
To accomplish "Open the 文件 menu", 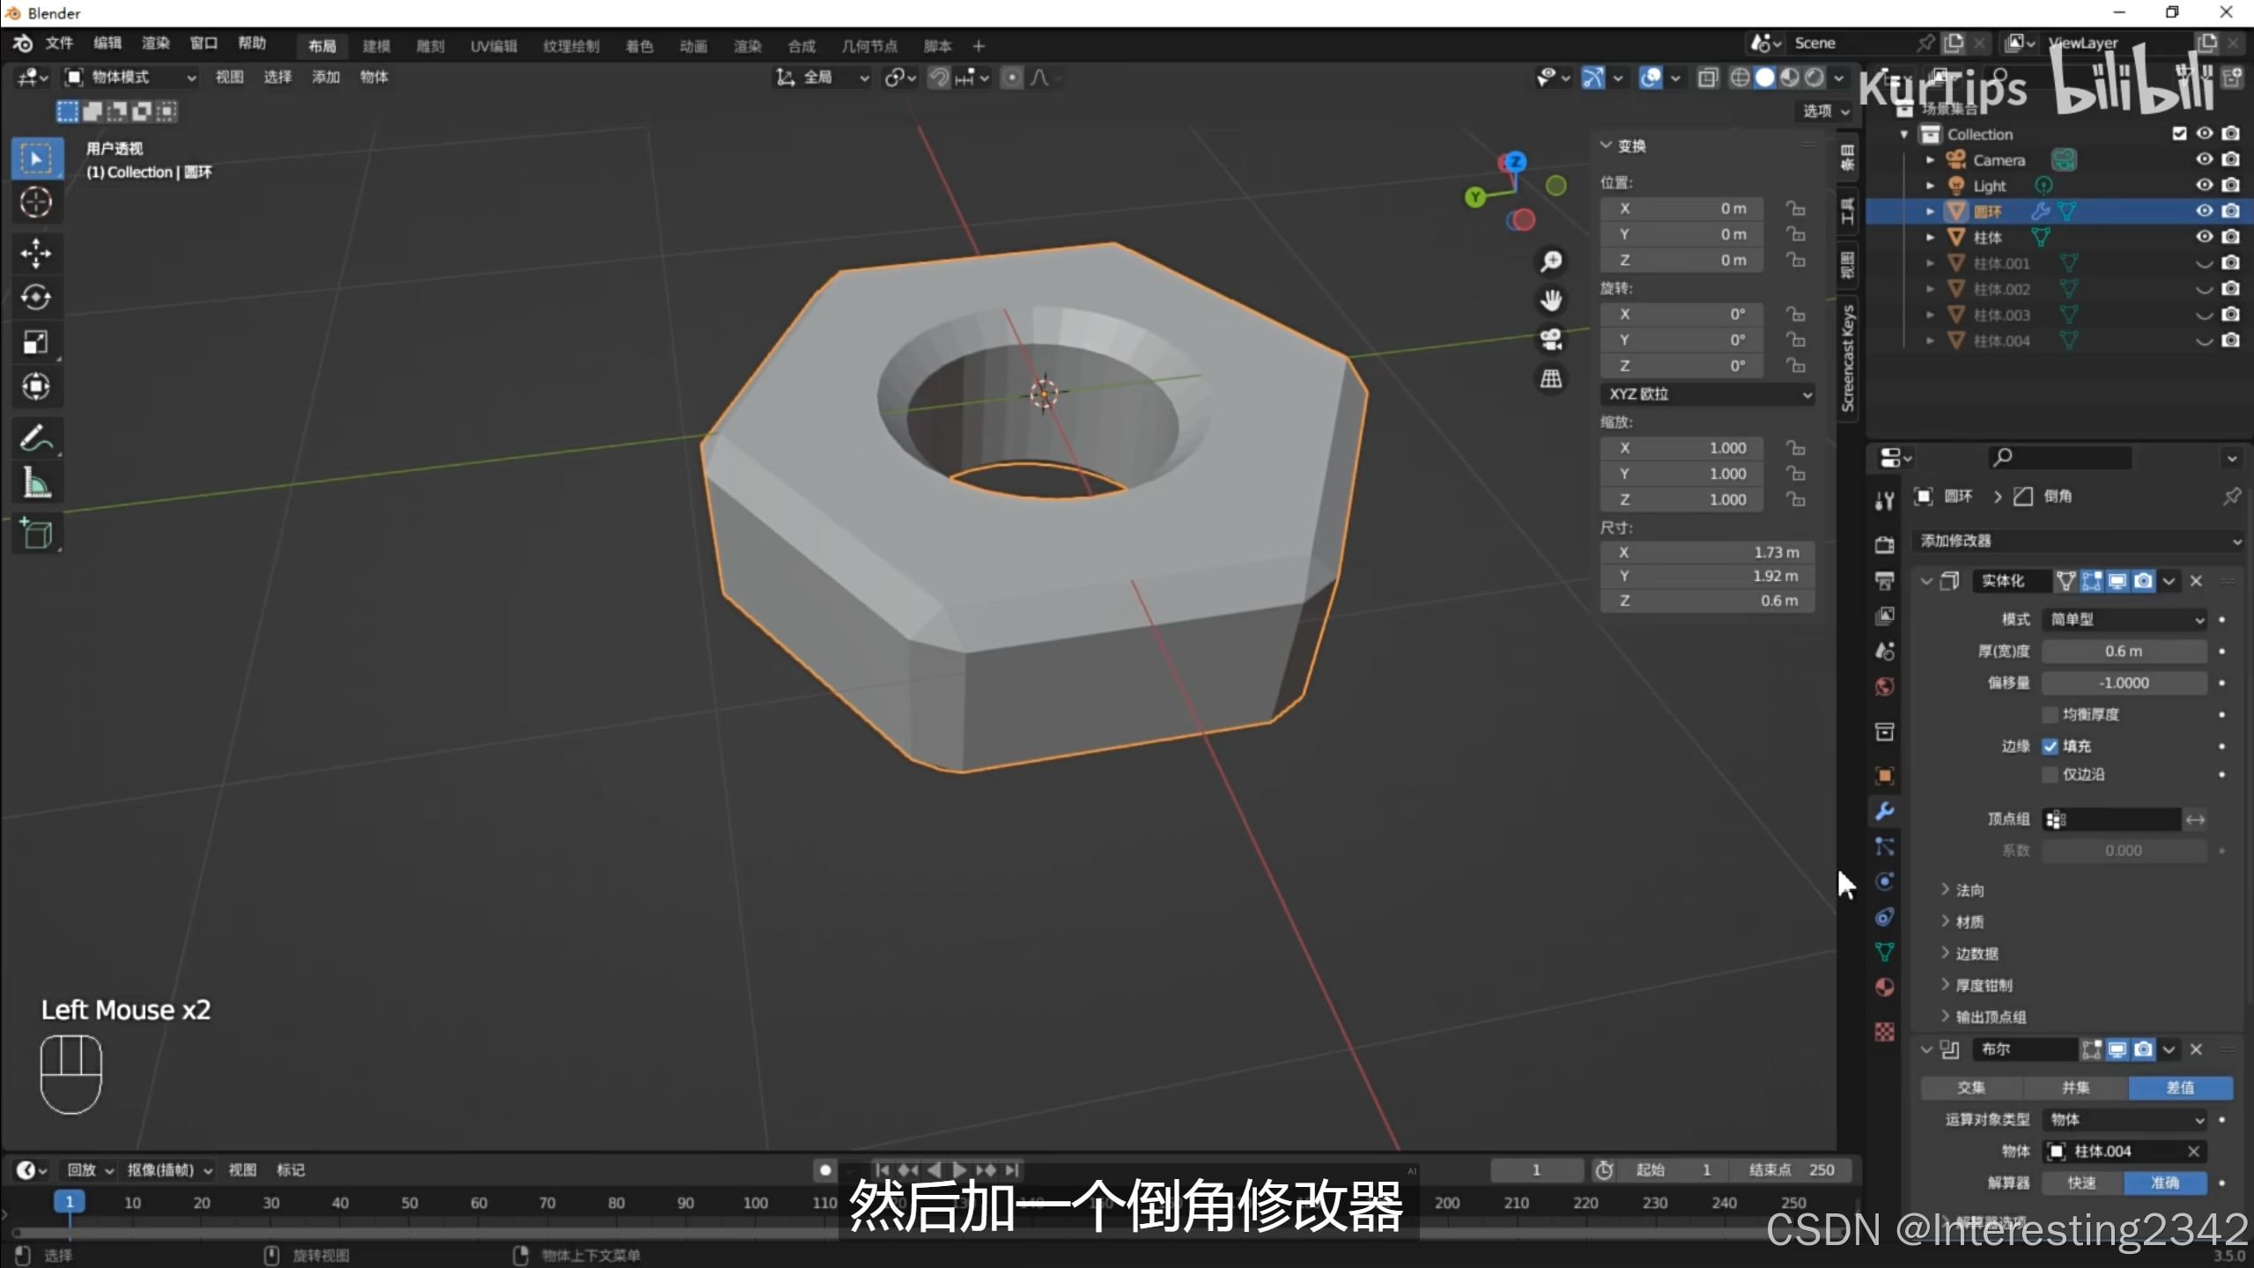I will [x=59, y=43].
